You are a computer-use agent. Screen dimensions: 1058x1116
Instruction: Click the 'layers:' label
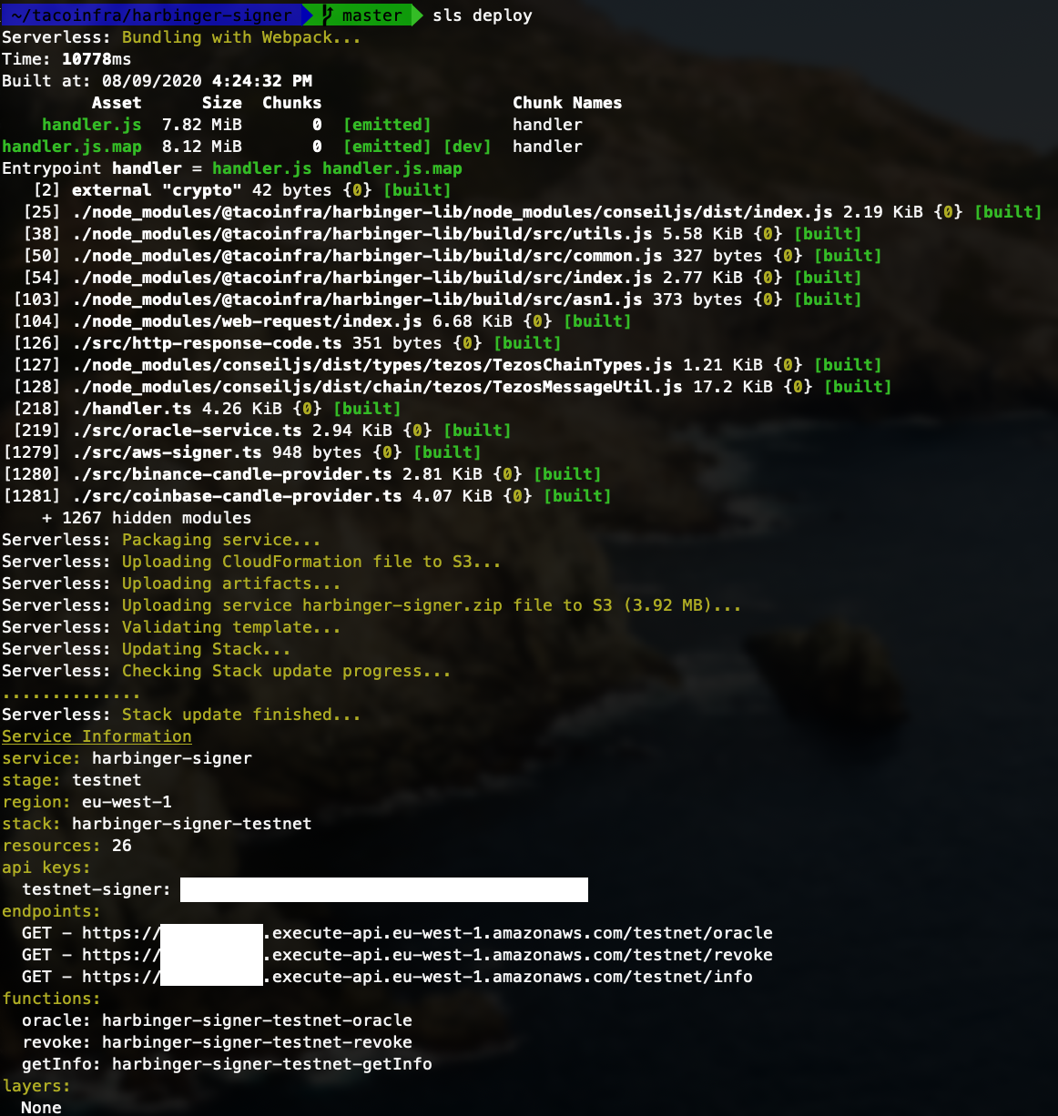coord(36,1086)
